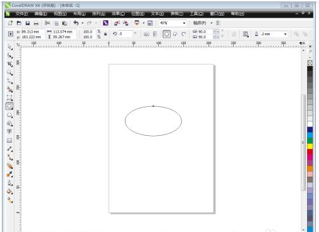Expand the Undo history dropdown arrow

click(x=83, y=23)
